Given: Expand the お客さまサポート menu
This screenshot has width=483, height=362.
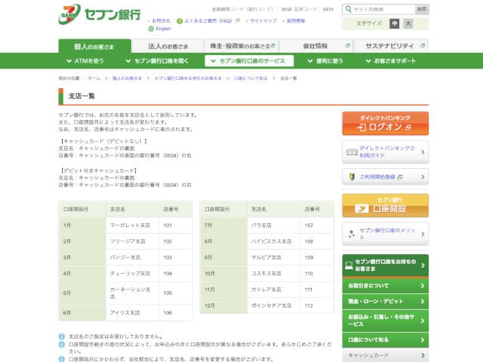Looking at the screenshot, I should click(391, 61).
